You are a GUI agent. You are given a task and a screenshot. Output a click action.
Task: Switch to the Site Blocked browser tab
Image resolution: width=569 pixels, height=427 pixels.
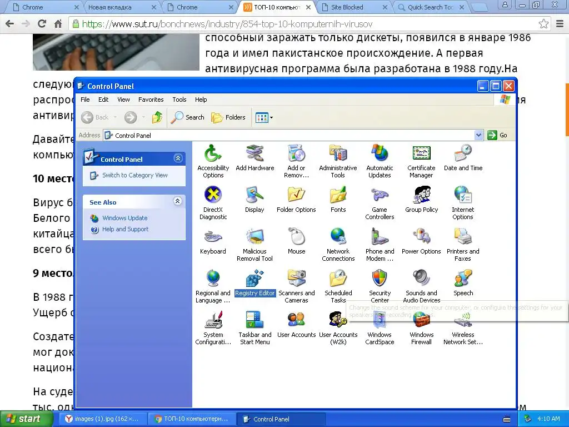353,7
